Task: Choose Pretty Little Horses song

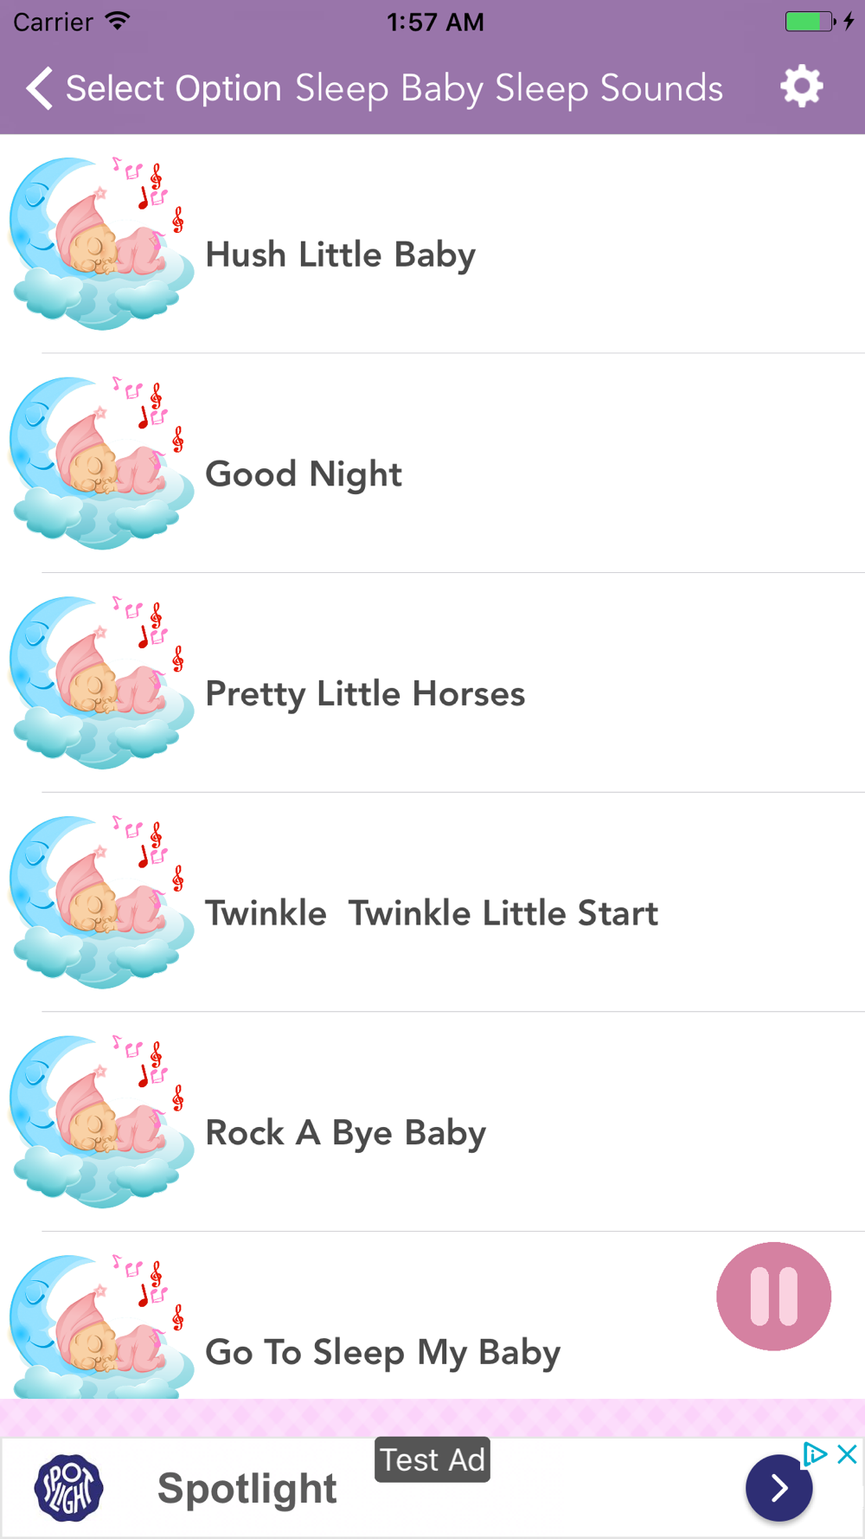Action: pos(365,694)
